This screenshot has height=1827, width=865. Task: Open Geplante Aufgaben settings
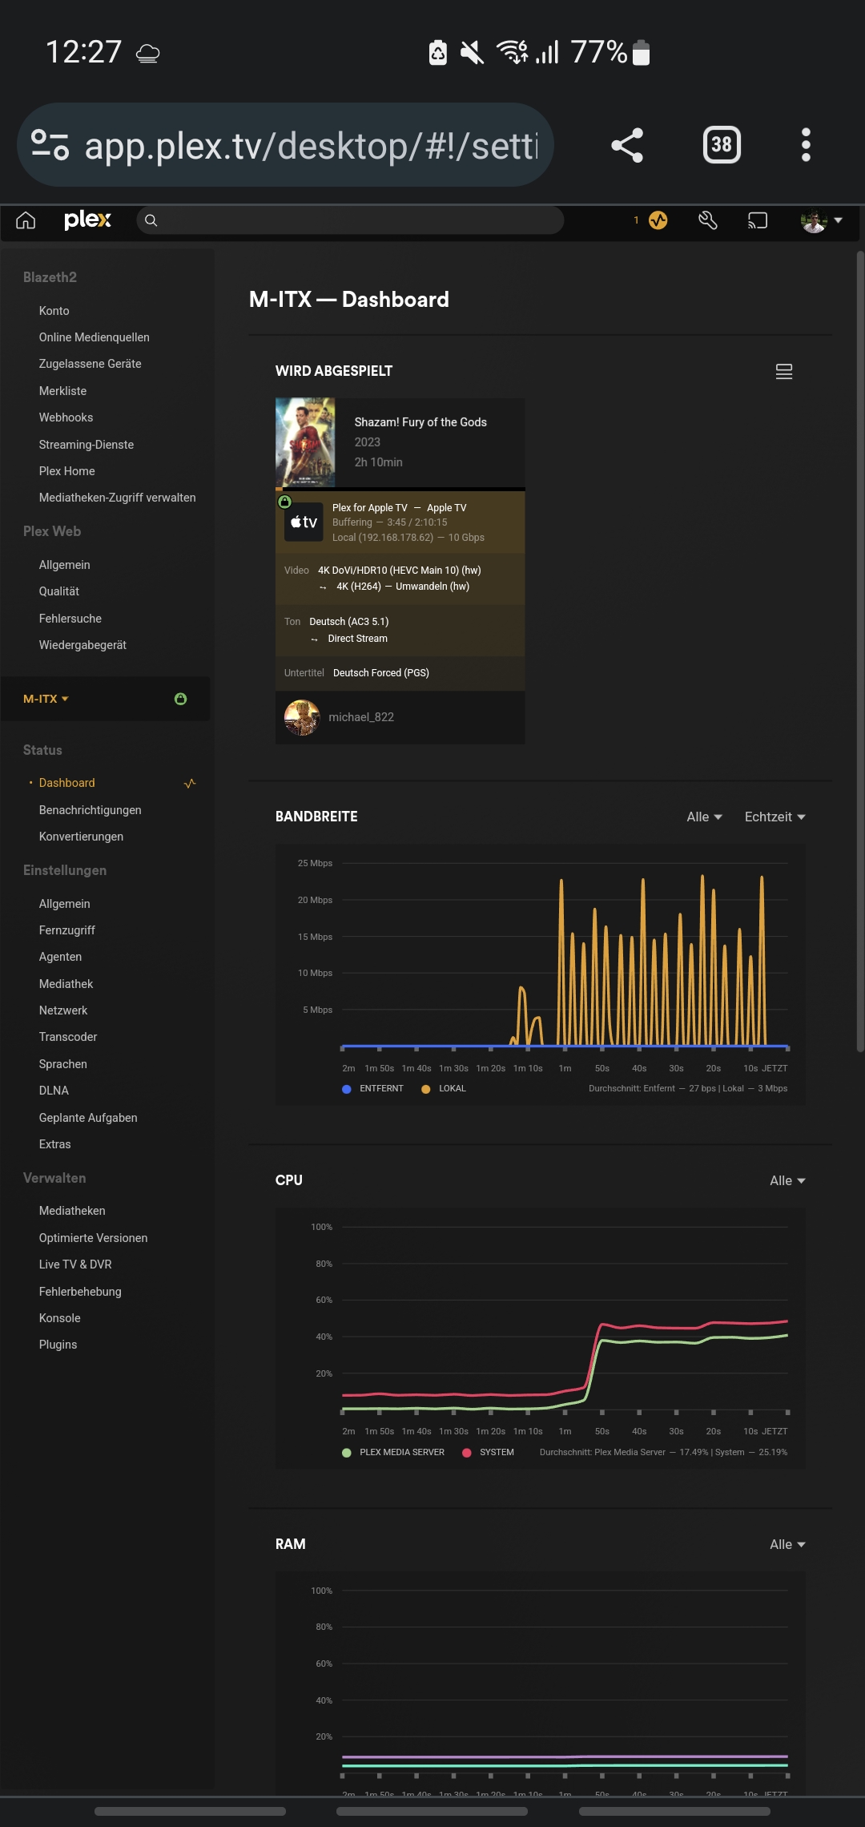[x=88, y=1118]
